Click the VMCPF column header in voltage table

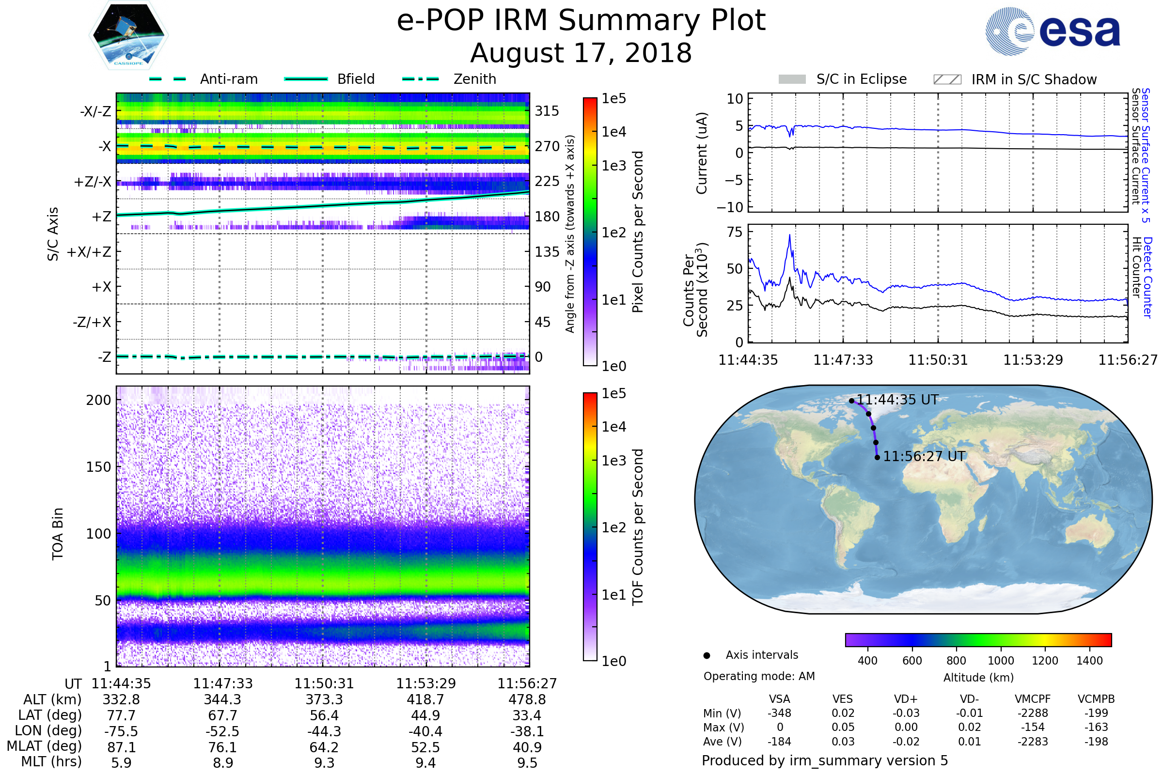tap(1033, 699)
